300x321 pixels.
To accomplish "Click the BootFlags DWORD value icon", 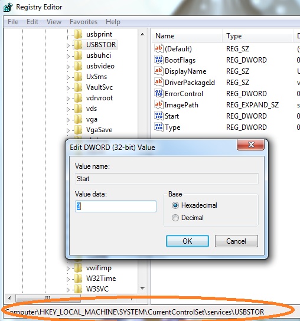I will pos(159,60).
